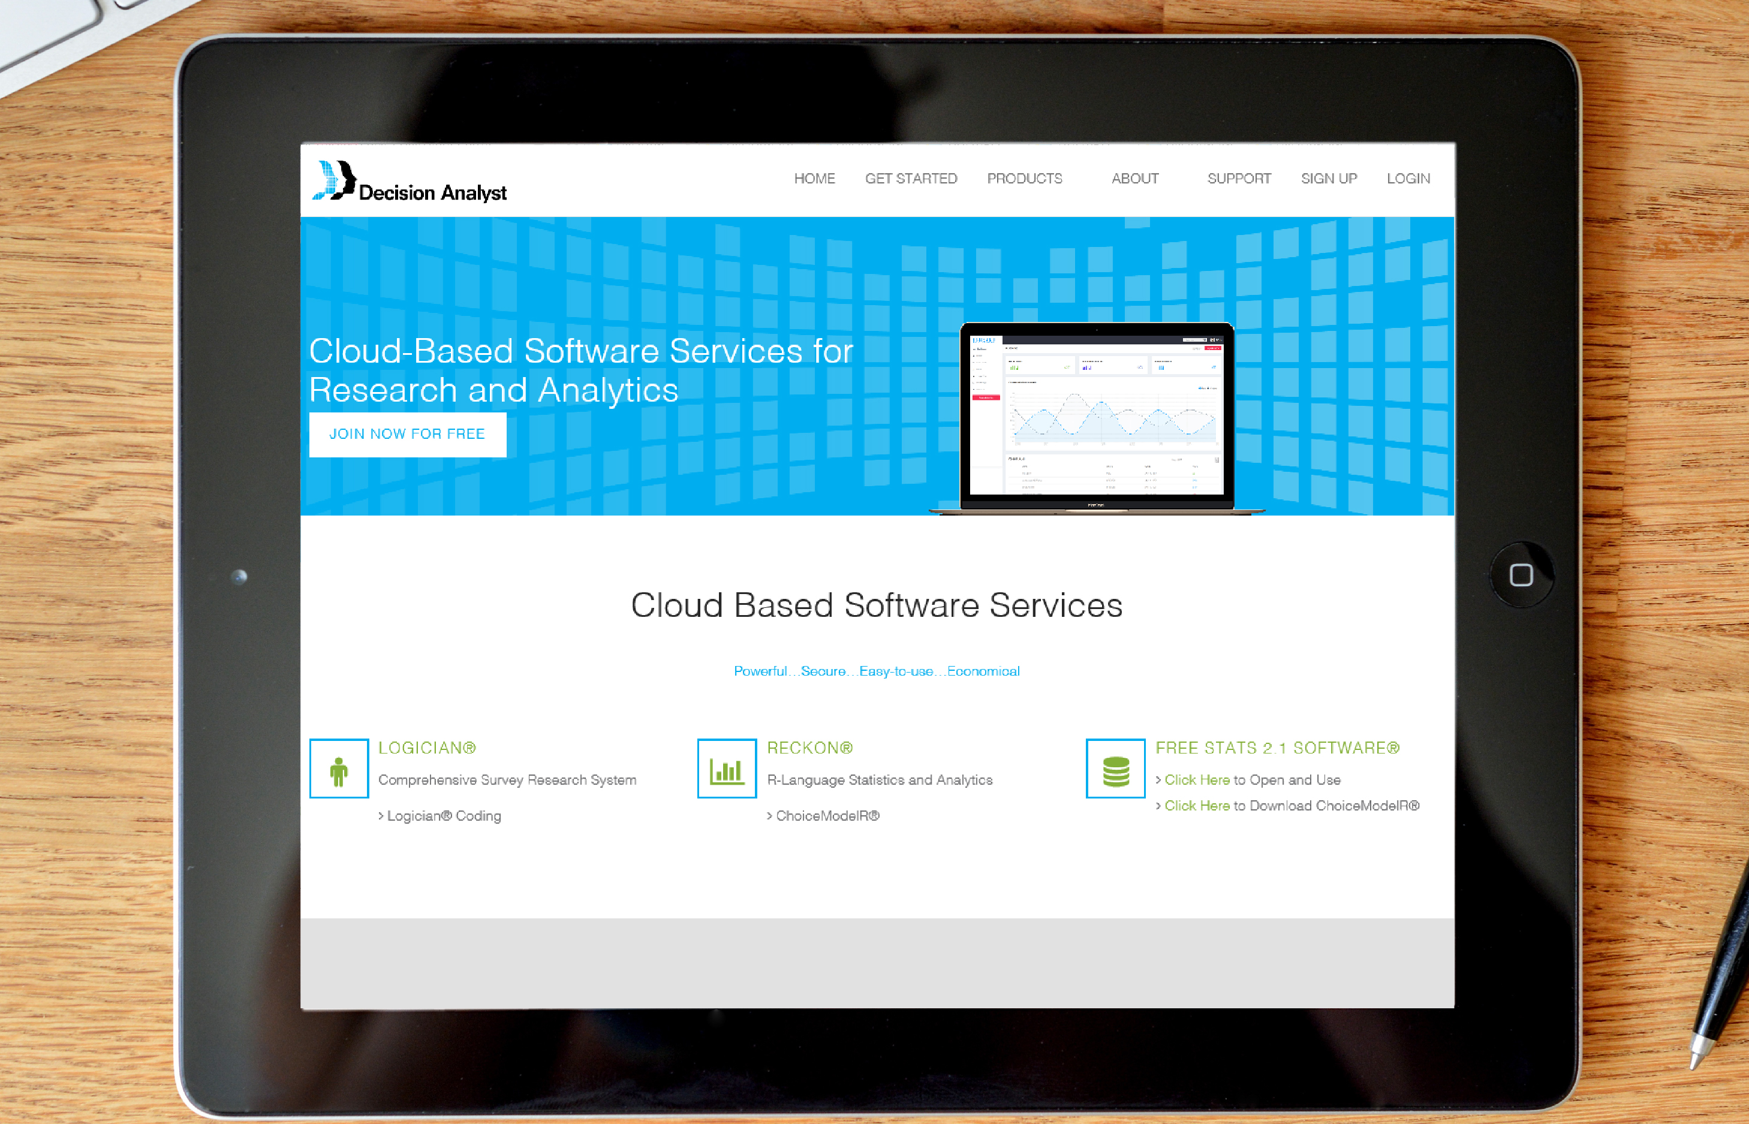1749x1124 pixels.
Task: Click the 'Cloud Based Software Services' heading
Action: 877,606
